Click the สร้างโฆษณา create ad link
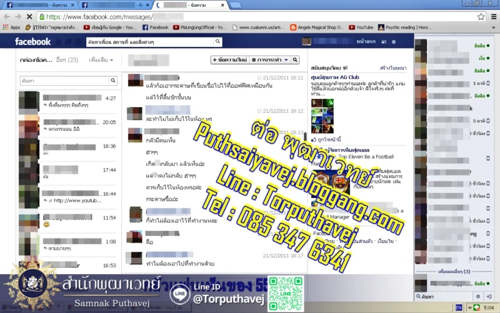 click(x=393, y=68)
